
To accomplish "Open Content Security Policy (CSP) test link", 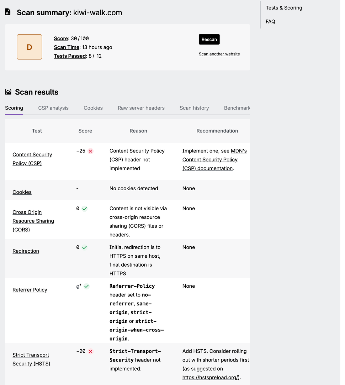I will [32, 159].
